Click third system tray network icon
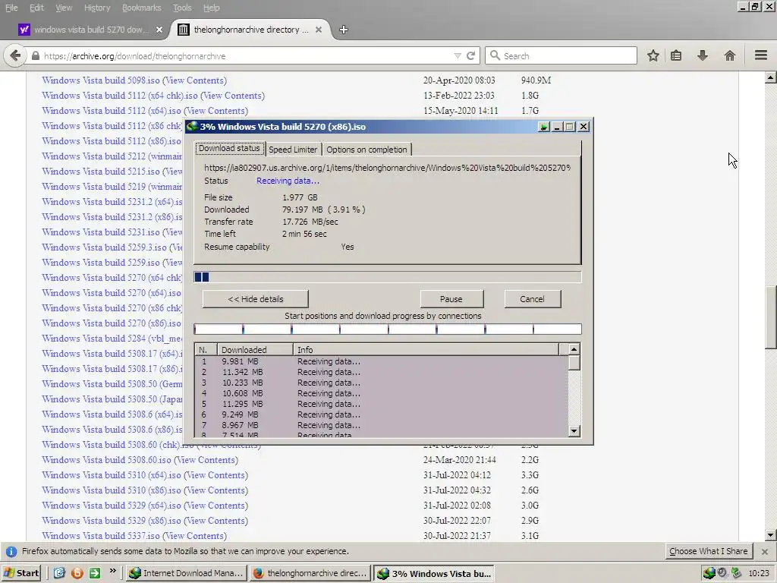The width and height of the screenshot is (777, 583). pos(736,573)
